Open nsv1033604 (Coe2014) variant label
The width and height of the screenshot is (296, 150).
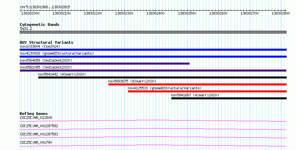(x=40, y=46)
